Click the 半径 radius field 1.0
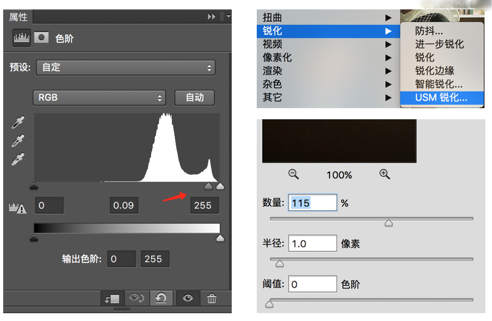492x321 pixels. [x=312, y=244]
